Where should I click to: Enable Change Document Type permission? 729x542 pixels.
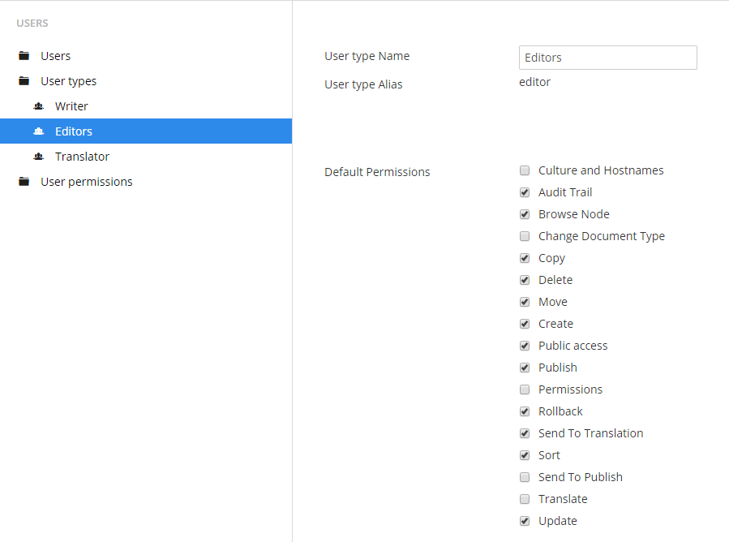click(x=525, y=236)
